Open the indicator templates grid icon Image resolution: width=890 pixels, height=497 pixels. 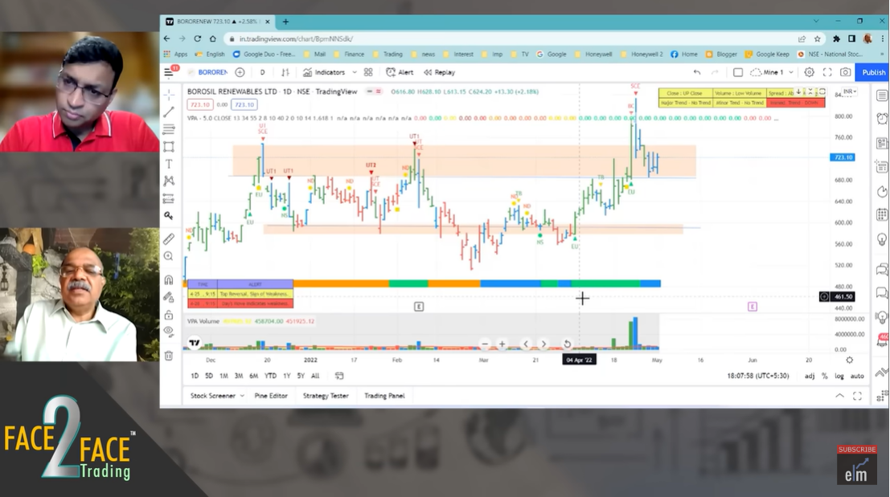[x=368, y=72]
